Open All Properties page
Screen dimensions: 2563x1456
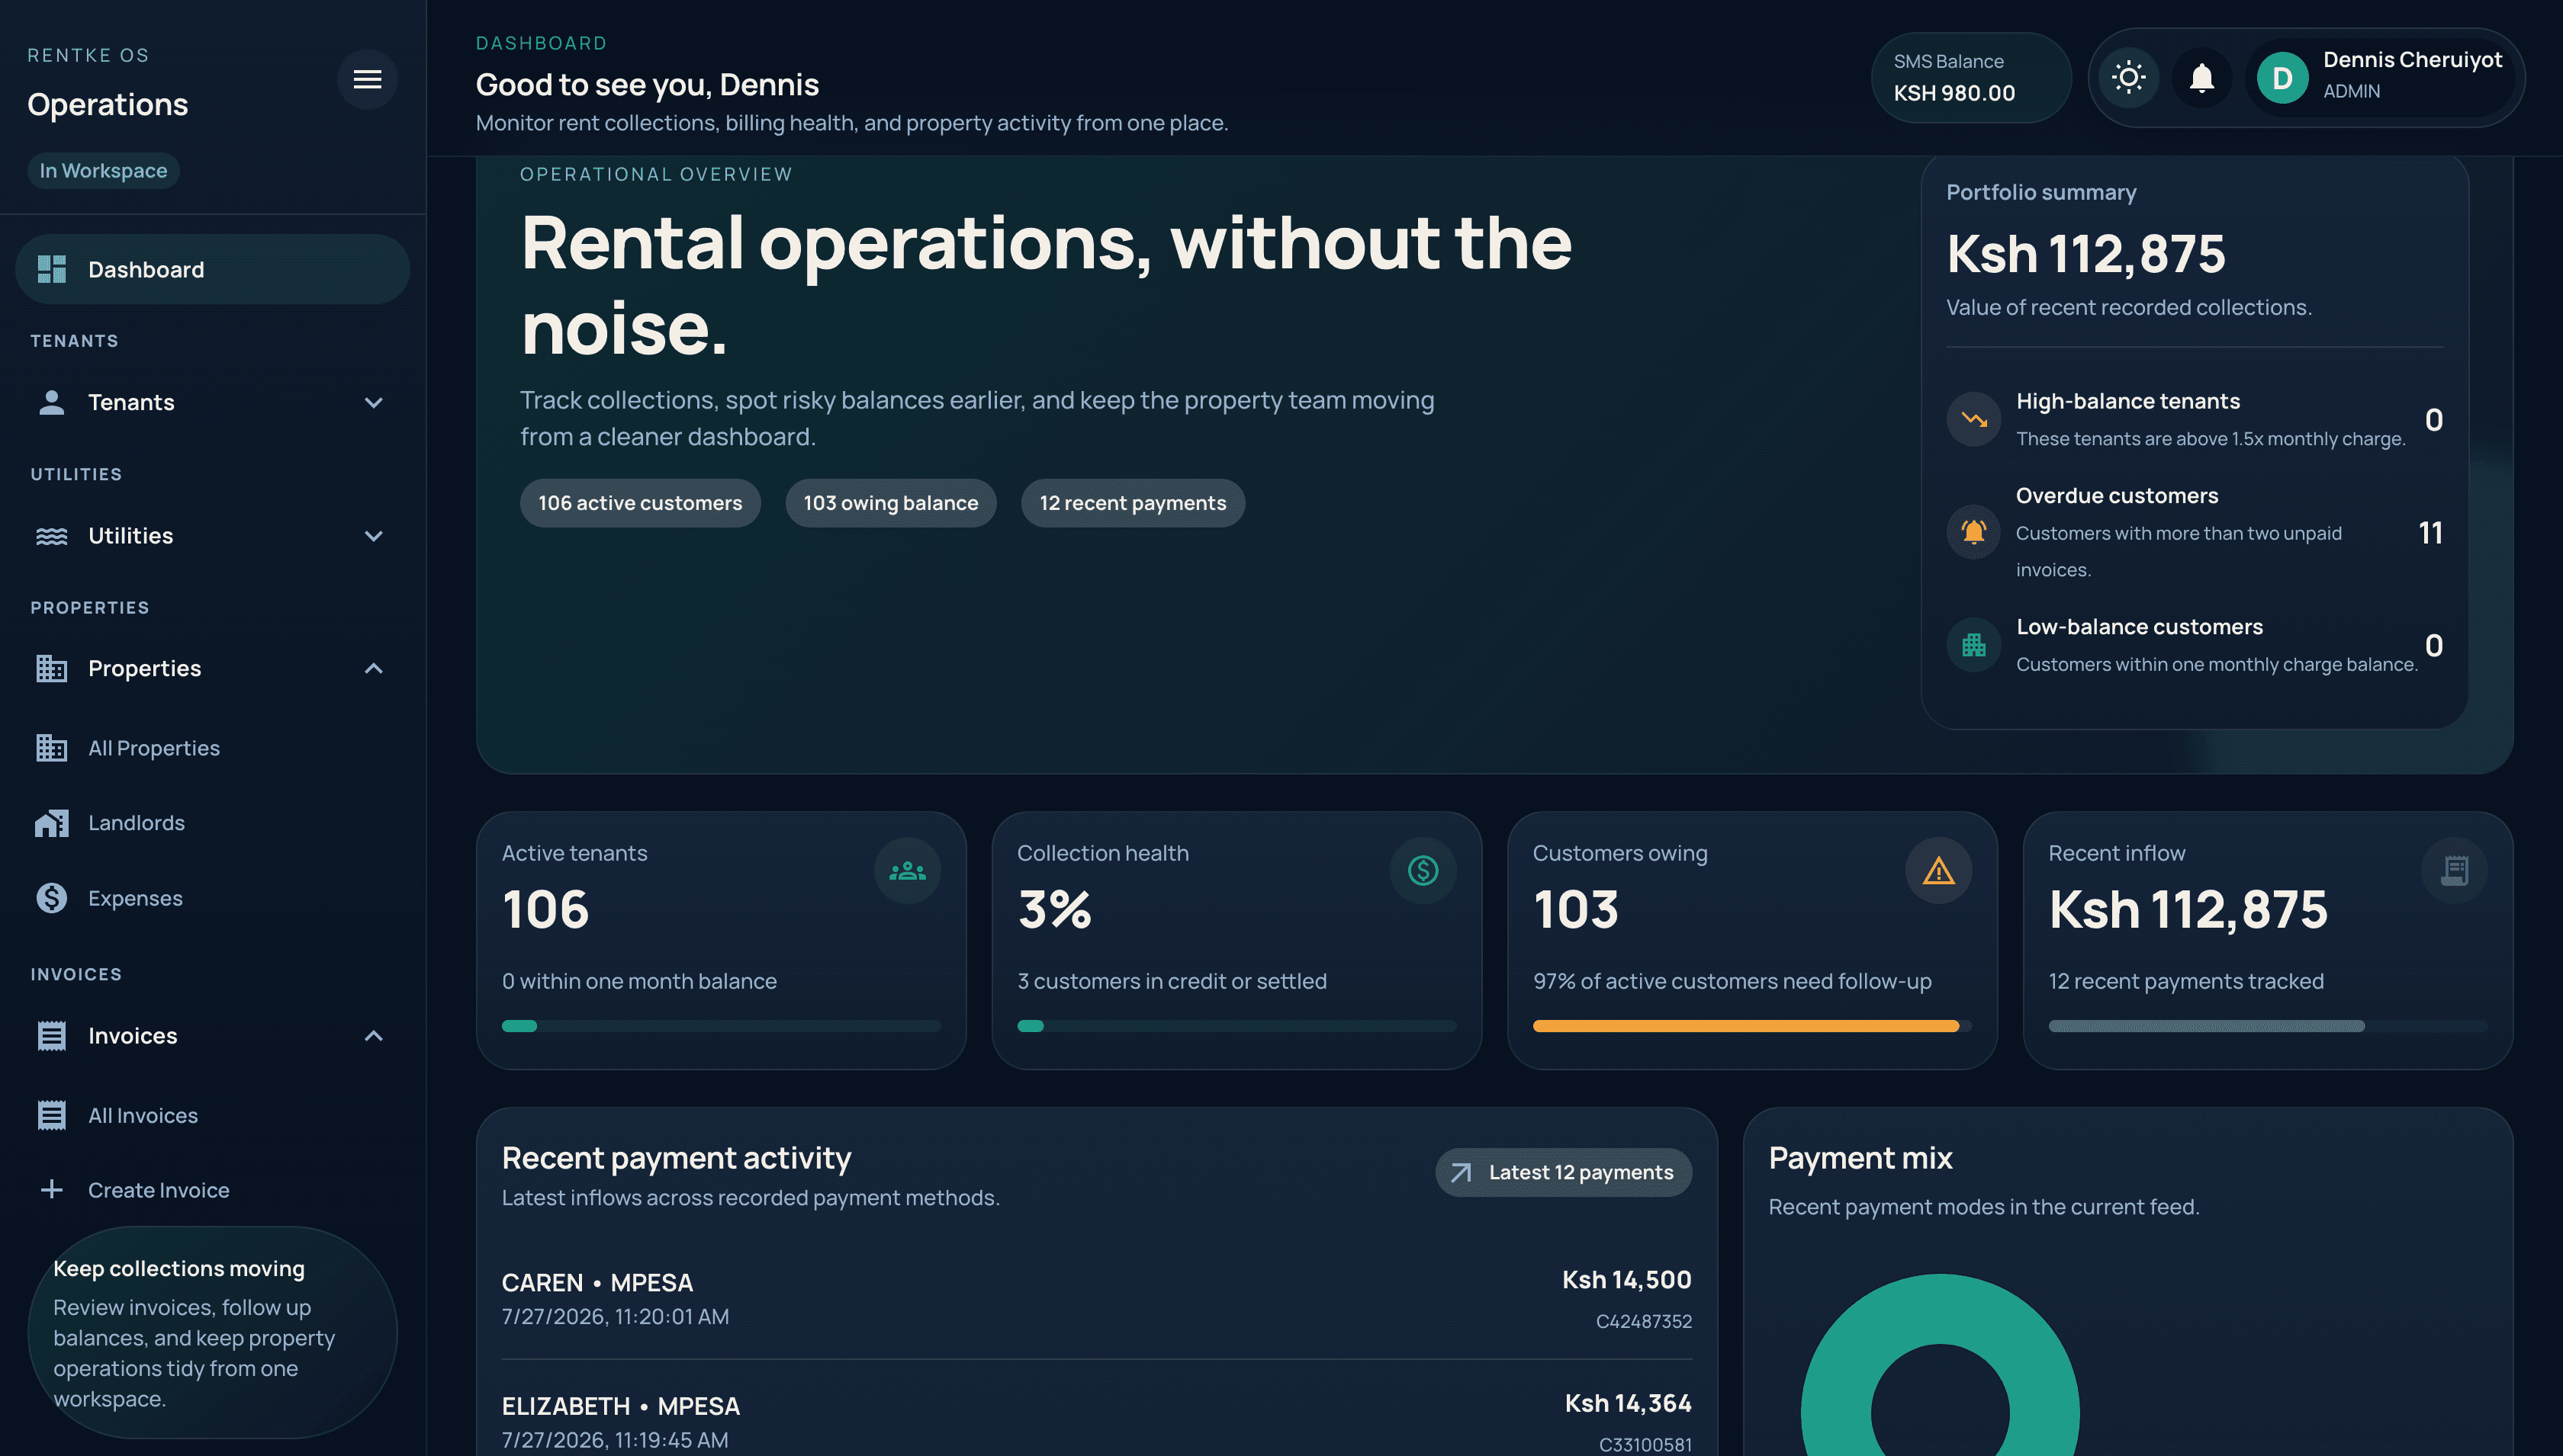pos(212,748)
